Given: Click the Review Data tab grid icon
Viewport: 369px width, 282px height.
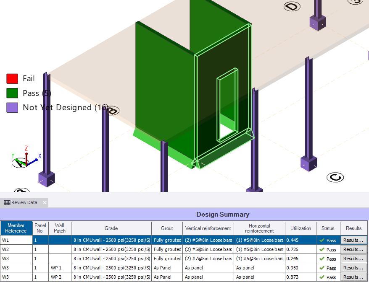Looking at the screenshot, I should [x=7, y=202].
